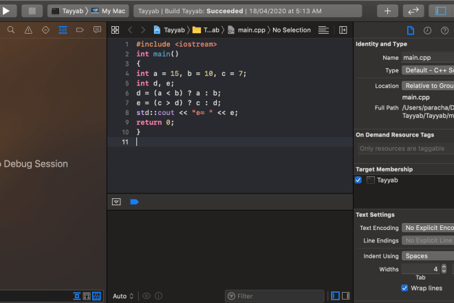Click the '#include <iostream>' line
454x303 pixels.
coord(177,44)
